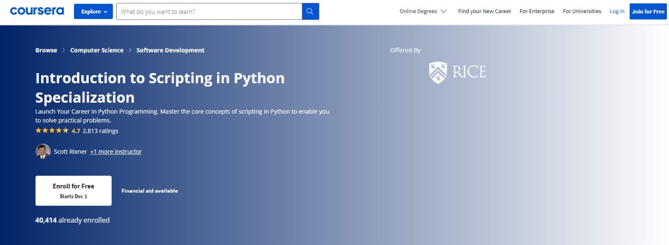The width and height of the screenshot is (669, 245).
Task: Open Find your New Career
Action: (484, 11)
